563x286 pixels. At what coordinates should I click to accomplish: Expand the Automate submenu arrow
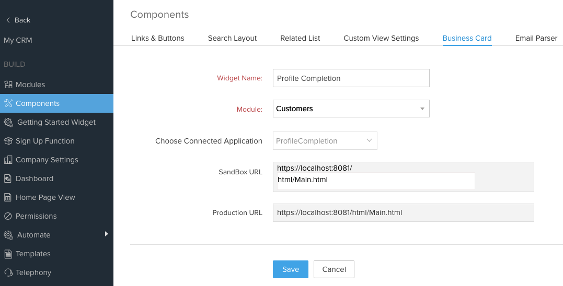[x=106, y=234]
